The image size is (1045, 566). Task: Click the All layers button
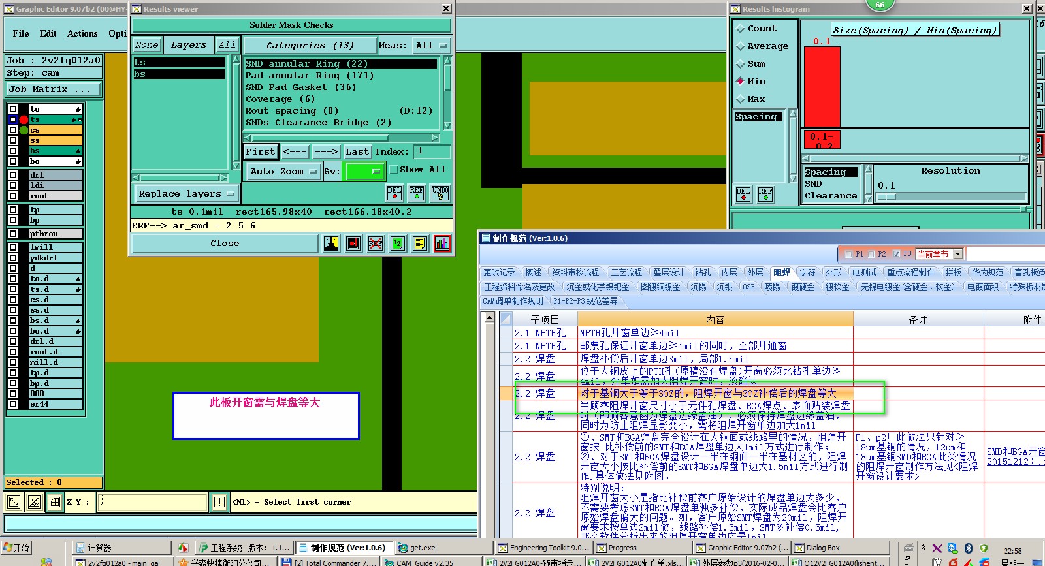coord(227,45)
